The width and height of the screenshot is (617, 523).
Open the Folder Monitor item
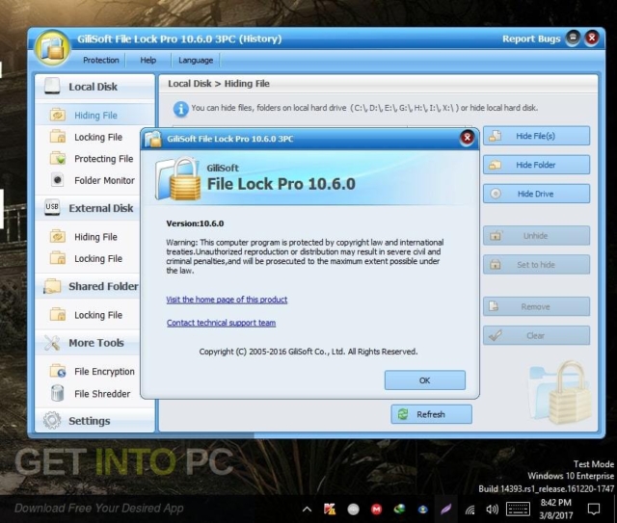[x=104, y=180]
